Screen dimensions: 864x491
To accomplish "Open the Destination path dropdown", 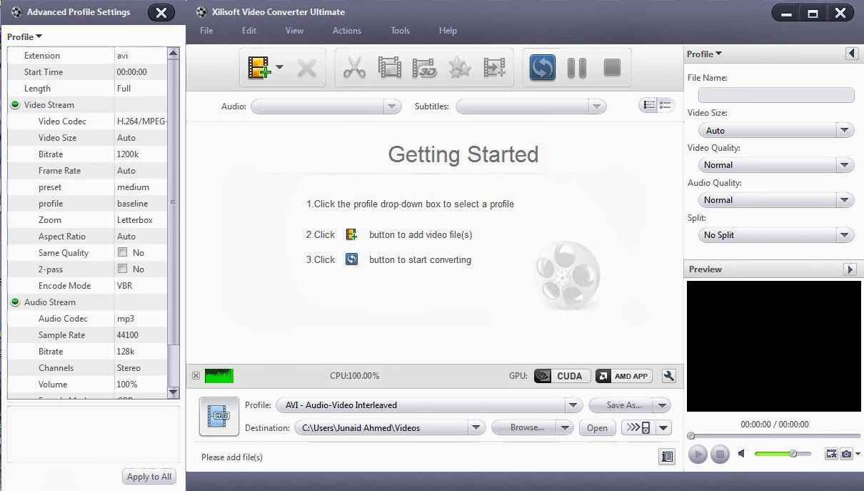I will [476, 428].
